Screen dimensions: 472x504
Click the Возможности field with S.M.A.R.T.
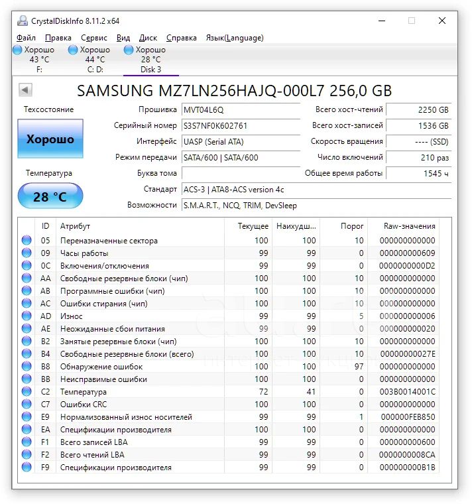click(x=316, y=205)
